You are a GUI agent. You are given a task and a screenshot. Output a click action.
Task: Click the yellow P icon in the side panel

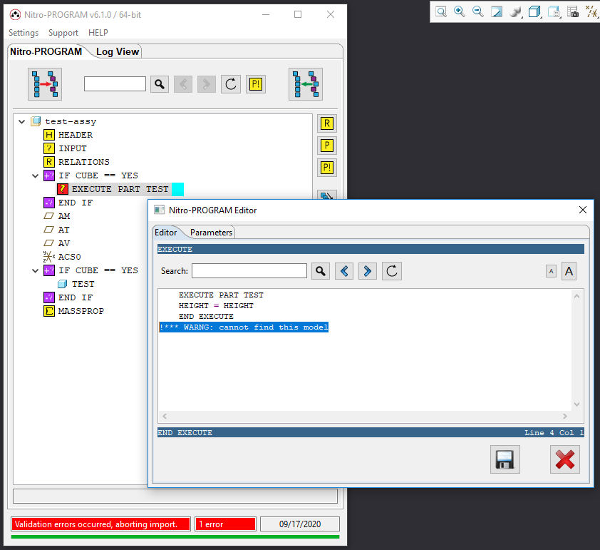tap(326, 145)
